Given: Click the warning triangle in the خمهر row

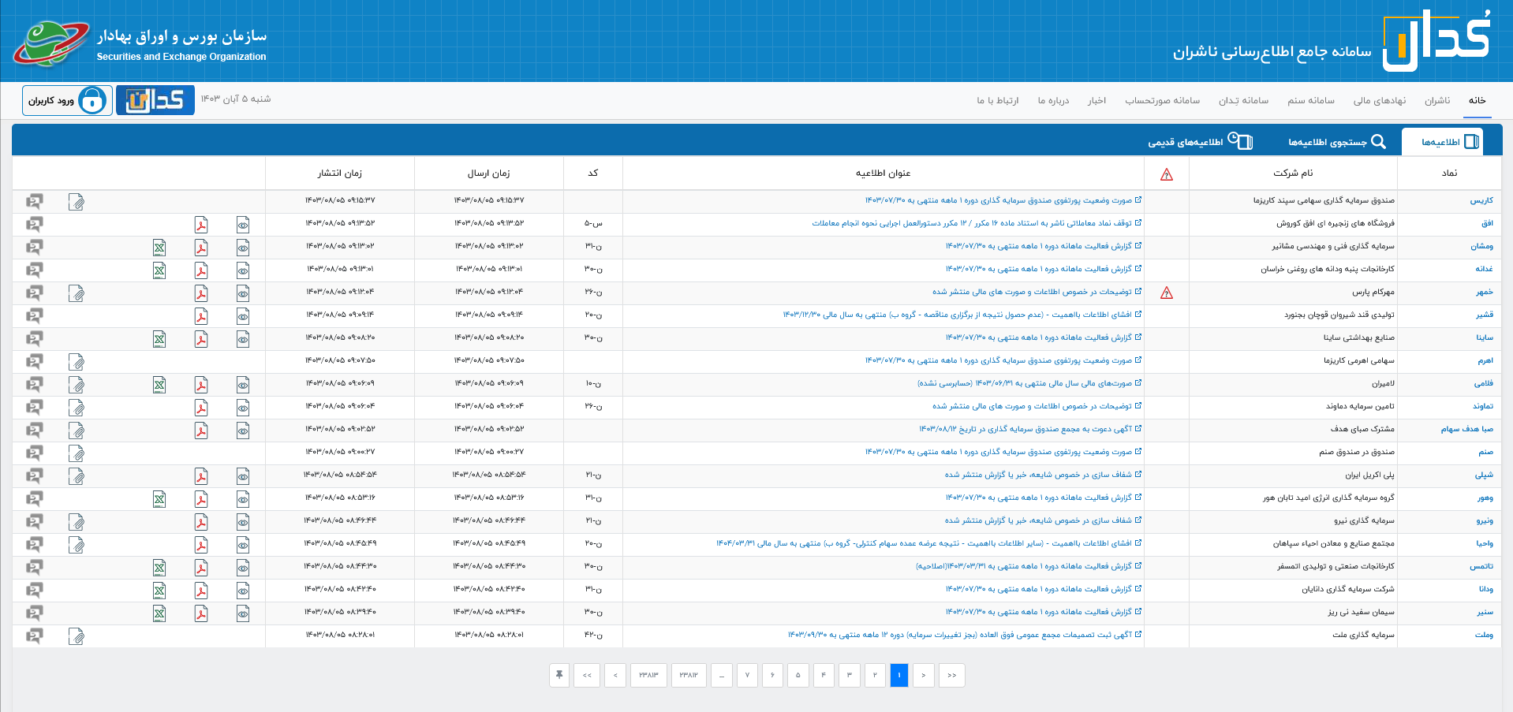Looking at the screenshot, I should [1167, 293].
